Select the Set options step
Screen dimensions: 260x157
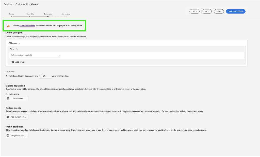[66, 15]
